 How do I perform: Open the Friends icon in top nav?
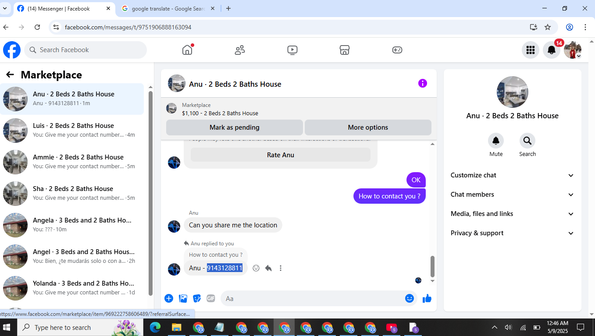(240, 50)
